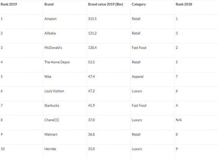Viewport: 218px width, 158px height.
Task: Click Amazon's 315.5 brand value
Action: [x=92, y=19]
